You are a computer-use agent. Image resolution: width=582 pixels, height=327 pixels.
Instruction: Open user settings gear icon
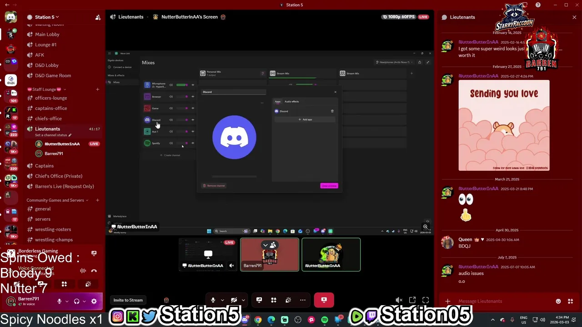click(94, 301)
